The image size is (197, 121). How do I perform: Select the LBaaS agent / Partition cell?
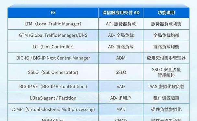tap(53, 98)
